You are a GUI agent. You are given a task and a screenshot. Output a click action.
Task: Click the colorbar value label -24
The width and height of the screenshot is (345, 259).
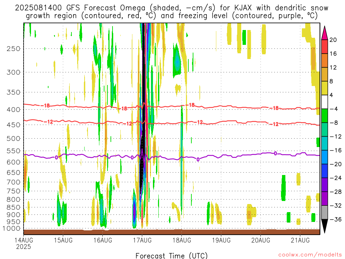point(335,178)
